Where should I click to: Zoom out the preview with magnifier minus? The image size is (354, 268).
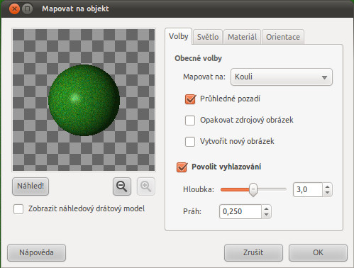point(122,186)
